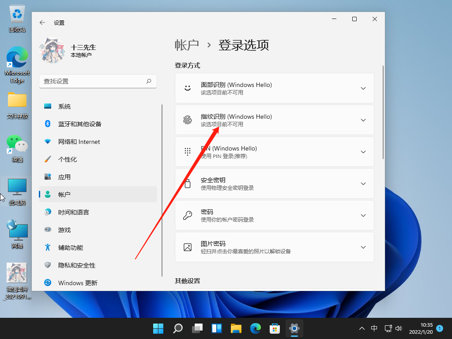The image size is (452, 339).
Task: Click the search magnifier in Settings search box
Action: [x=149, y=81]
